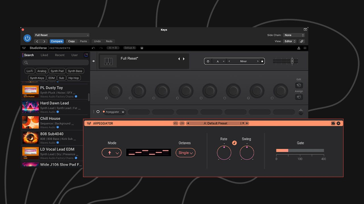364x204 pixels.
Task: Switch to the Recent tab
Action: [x=60, y=55]
